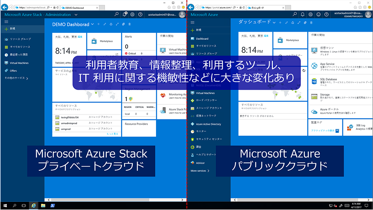Open Resource Providers tile in Azure Stack
Viewport: 373px width, 210px height.
(x=139, y=128)
